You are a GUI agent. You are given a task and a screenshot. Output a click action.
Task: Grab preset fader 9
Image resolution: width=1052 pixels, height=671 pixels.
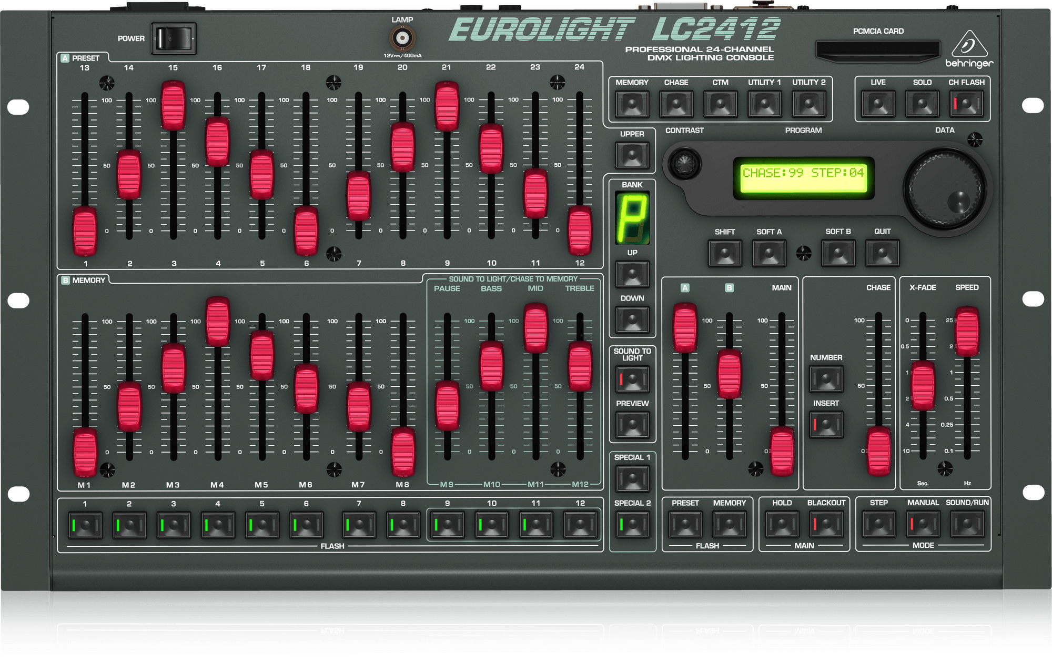click(447, 106)
